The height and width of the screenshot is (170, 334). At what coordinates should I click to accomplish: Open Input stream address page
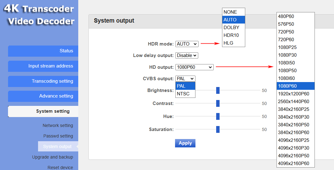43,66
